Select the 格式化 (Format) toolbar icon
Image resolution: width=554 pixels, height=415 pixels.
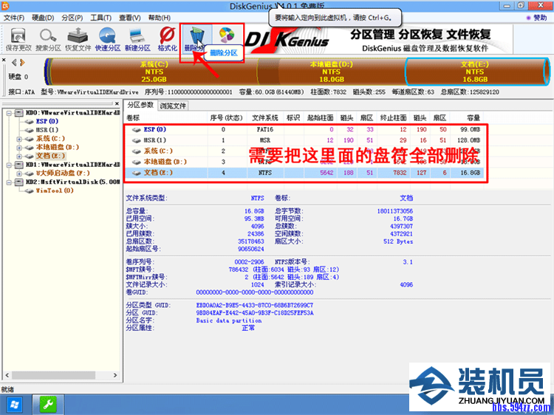tap(167, 38)
